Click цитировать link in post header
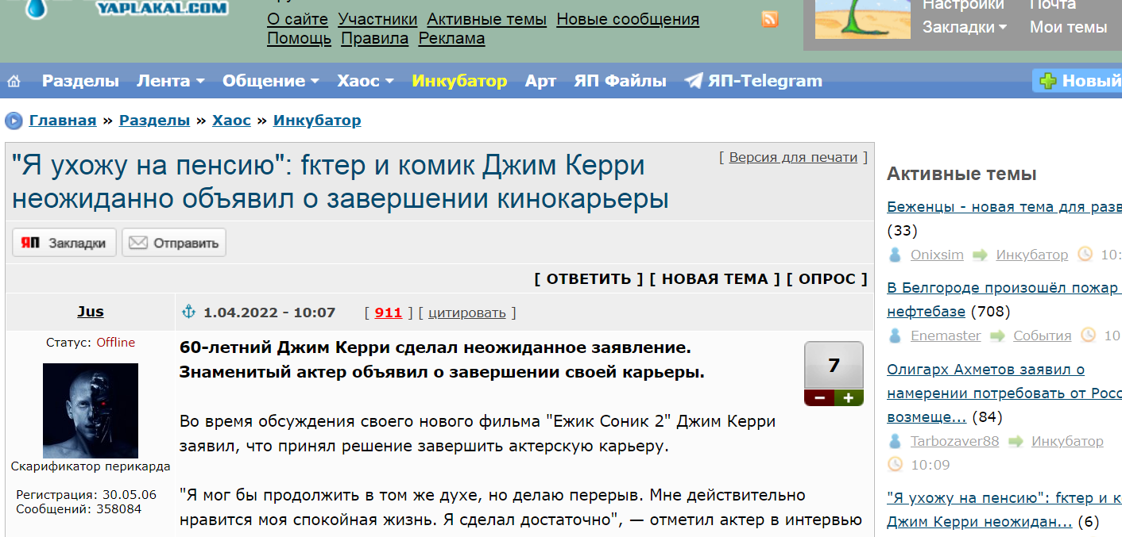Viewport: 1122px width, 537px height. (467, 313)
